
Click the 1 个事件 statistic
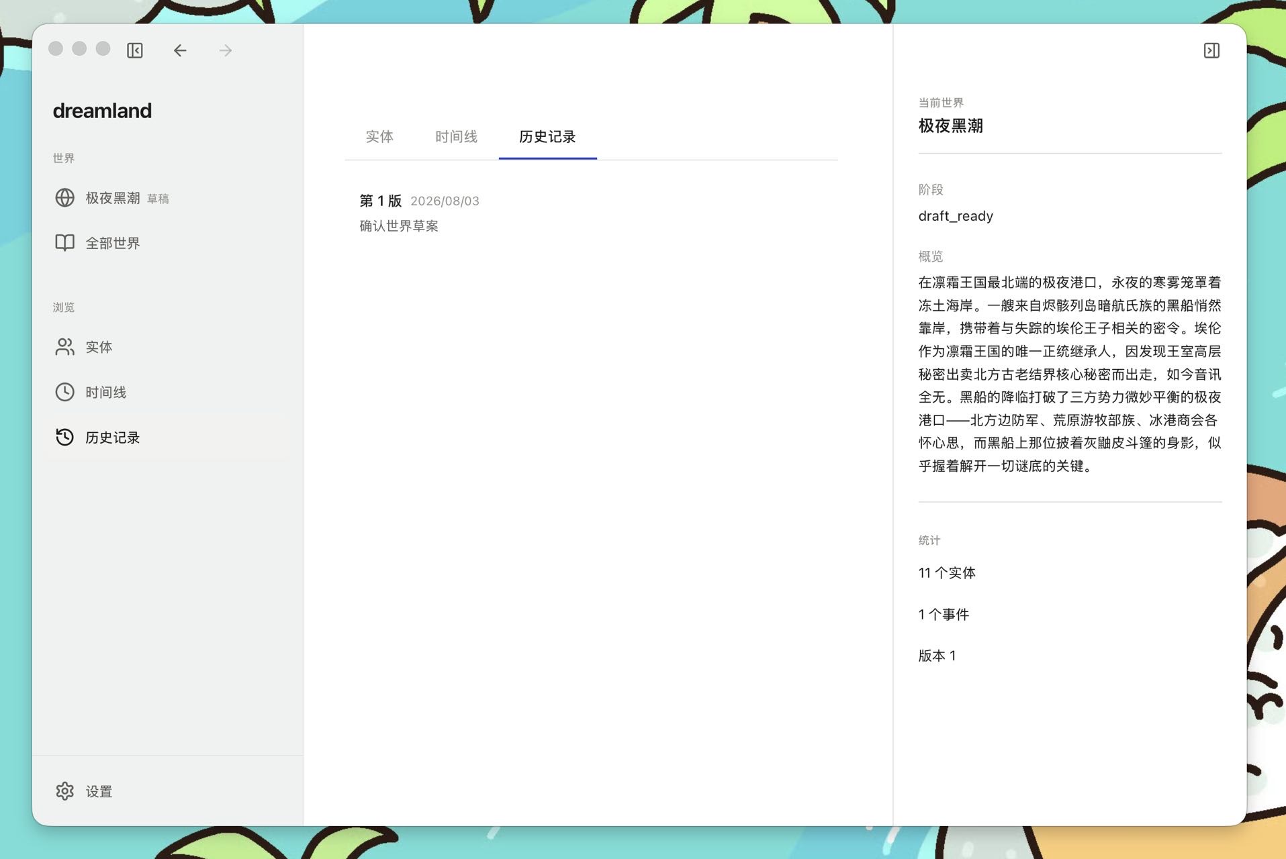pyautogui.click(x=944, y=615)
